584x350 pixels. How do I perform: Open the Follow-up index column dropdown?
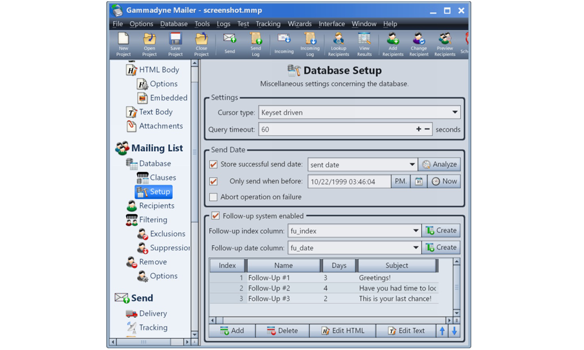(x=415, y=231)
